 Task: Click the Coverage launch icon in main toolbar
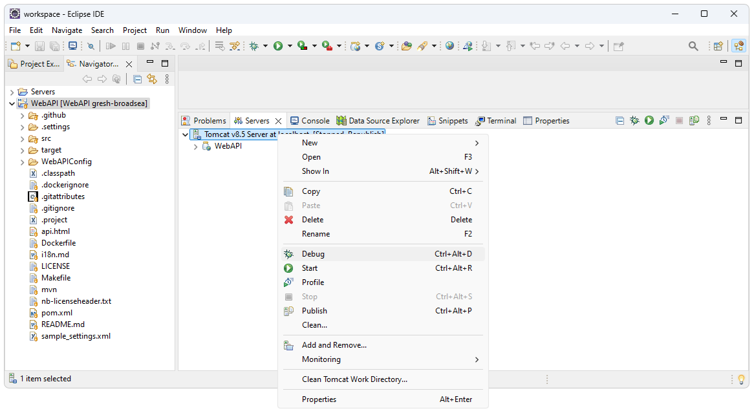(302, 46)
